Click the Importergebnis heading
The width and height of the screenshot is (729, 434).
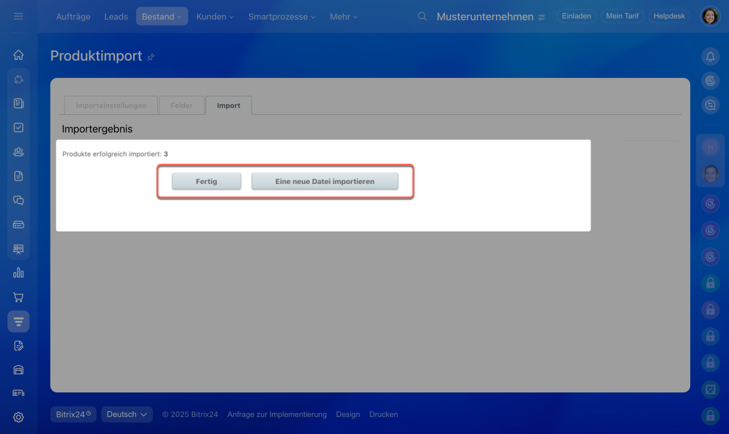97,129
